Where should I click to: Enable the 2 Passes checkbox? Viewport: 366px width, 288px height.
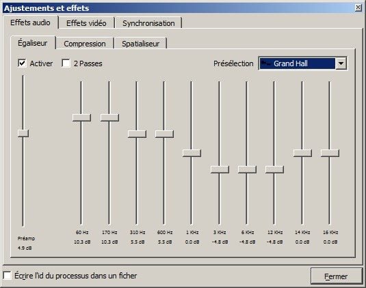pyautogui.click(x=66, y=63)
